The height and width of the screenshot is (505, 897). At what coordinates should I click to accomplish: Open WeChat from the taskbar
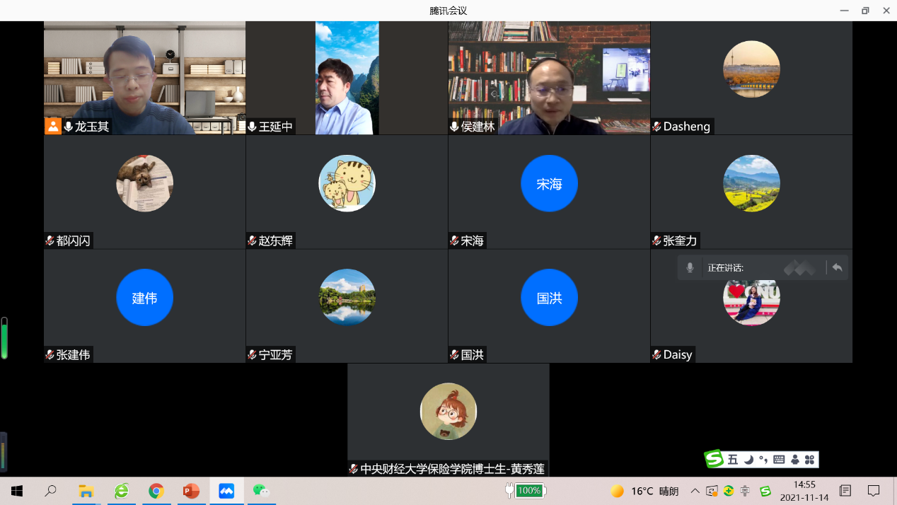[x=261, y=491]
